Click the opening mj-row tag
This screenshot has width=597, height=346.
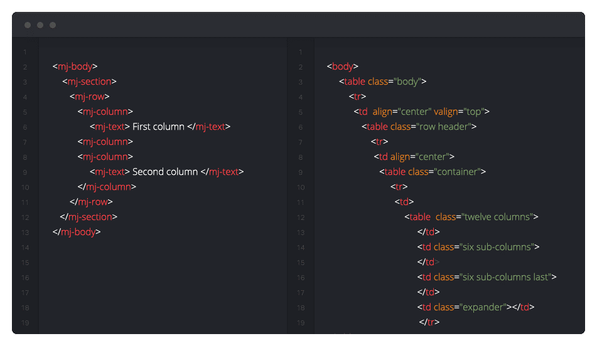[90, 97]
